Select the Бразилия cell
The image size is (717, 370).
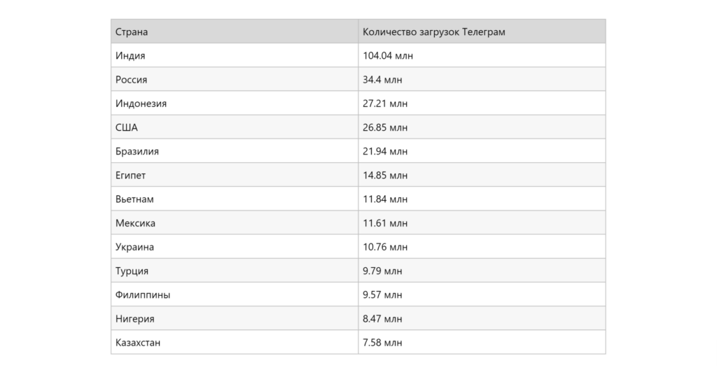pos(235,151)
